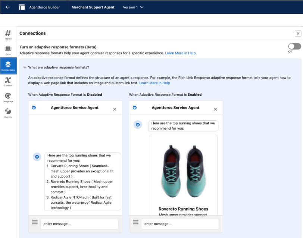Viewport: 303px width, 238px height.
Task: Click the Merchant Support Agent tab
Action: click(93, 7)
